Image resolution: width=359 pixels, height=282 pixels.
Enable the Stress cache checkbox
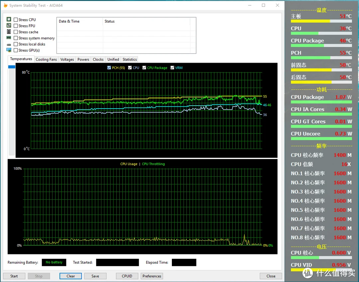(x=16, y=32)
